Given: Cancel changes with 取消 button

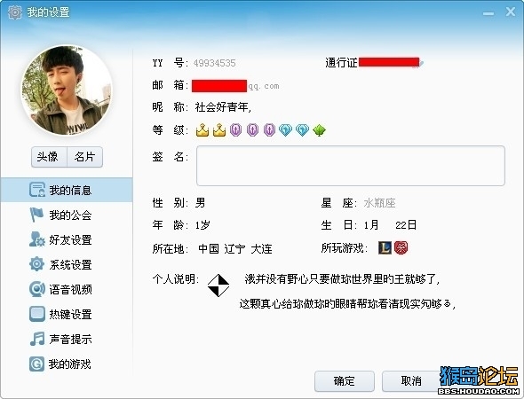Looking at the screenshot, I should point(411,381).
